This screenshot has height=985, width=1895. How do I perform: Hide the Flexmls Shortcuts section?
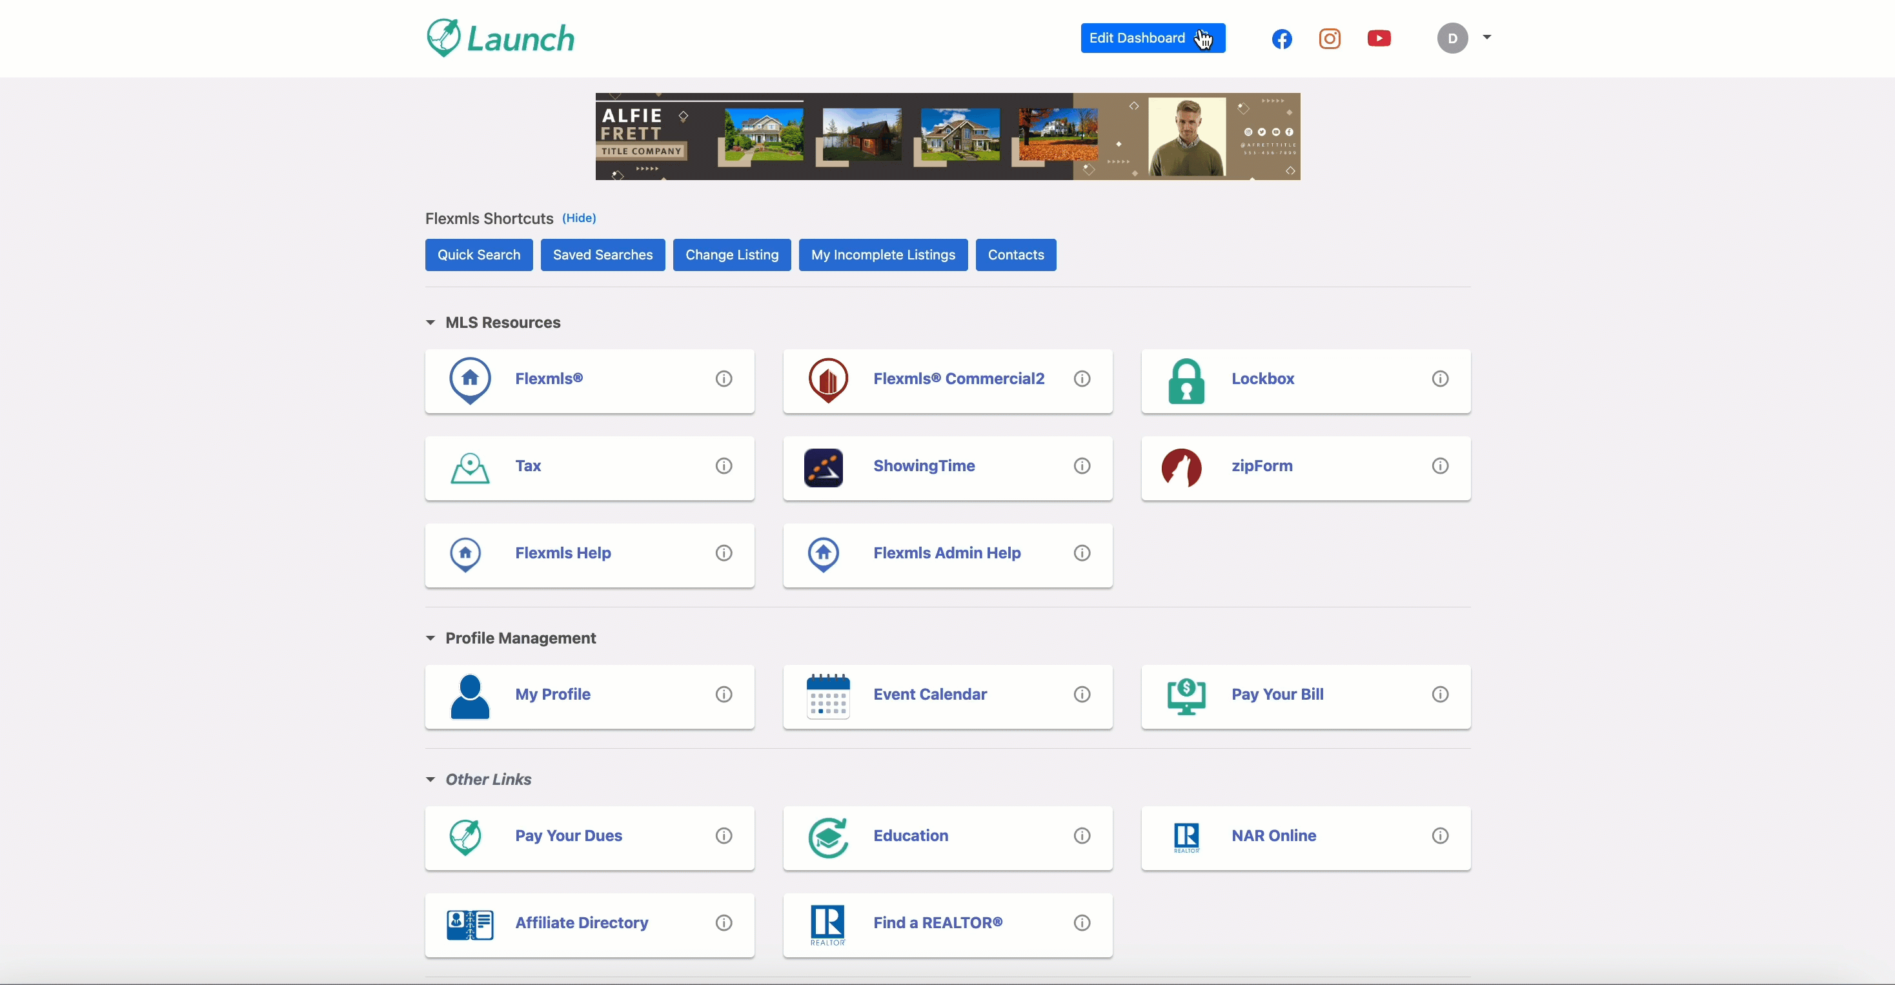point(579,218)
